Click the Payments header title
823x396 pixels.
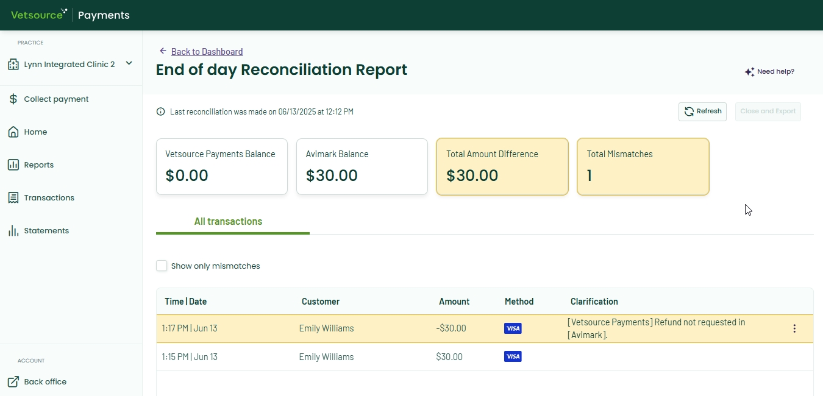(x=104, y=15)
